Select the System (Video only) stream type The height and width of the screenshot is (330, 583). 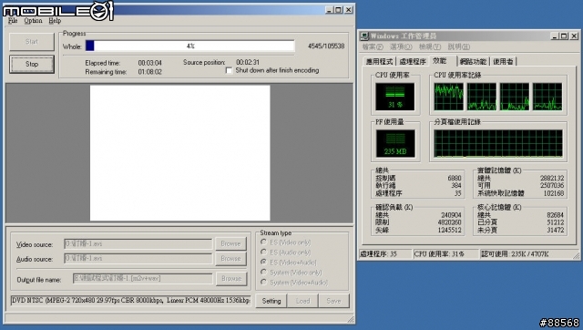263,273
